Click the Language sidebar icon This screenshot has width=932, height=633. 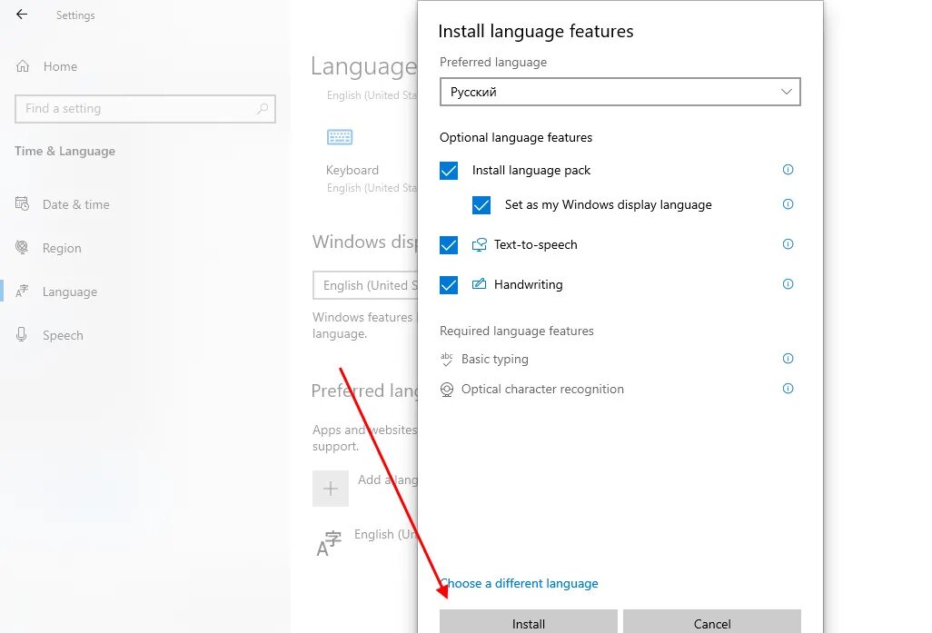pos(22,292)
